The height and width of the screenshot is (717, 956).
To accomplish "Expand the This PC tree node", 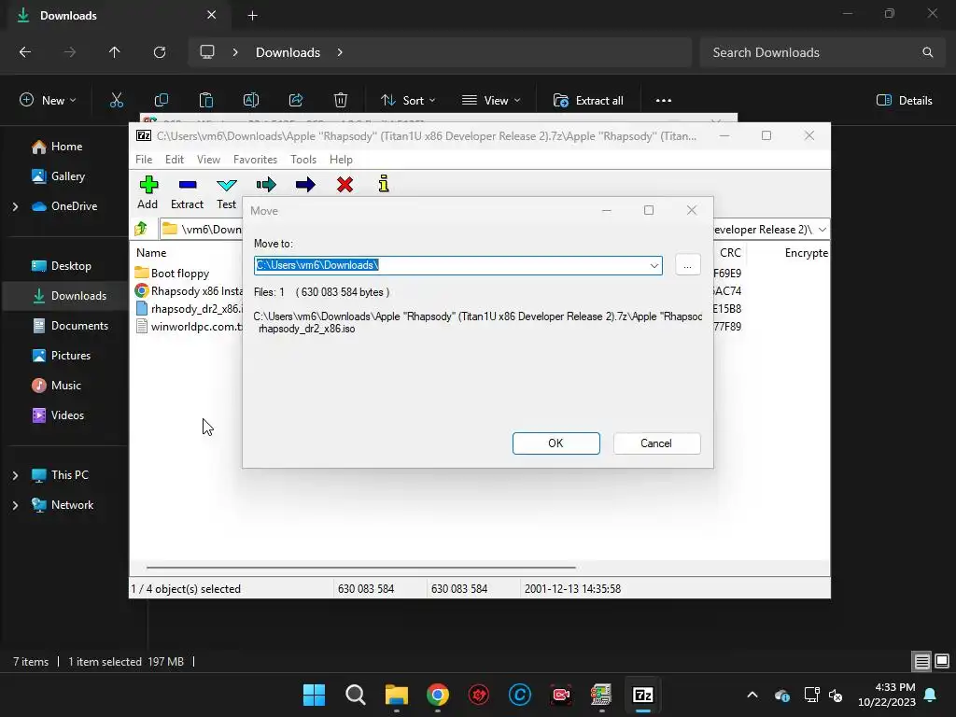I will 15,475.
